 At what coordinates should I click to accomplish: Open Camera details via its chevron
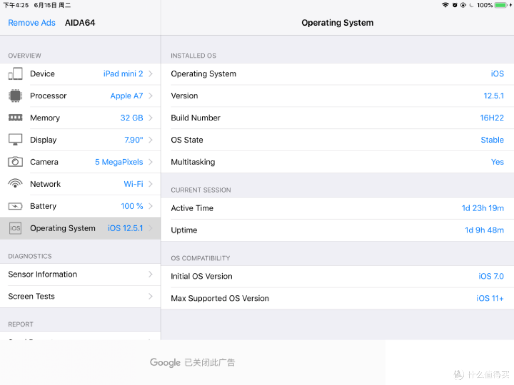[150, 162]
